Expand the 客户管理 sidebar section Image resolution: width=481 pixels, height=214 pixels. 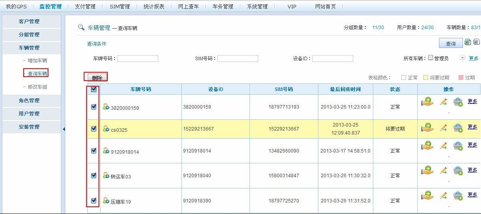tap(29, 22)
